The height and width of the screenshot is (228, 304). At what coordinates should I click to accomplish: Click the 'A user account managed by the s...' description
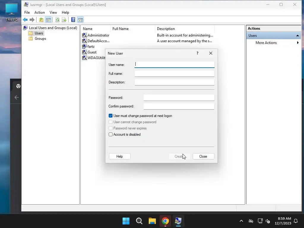(x=184, y=41)
